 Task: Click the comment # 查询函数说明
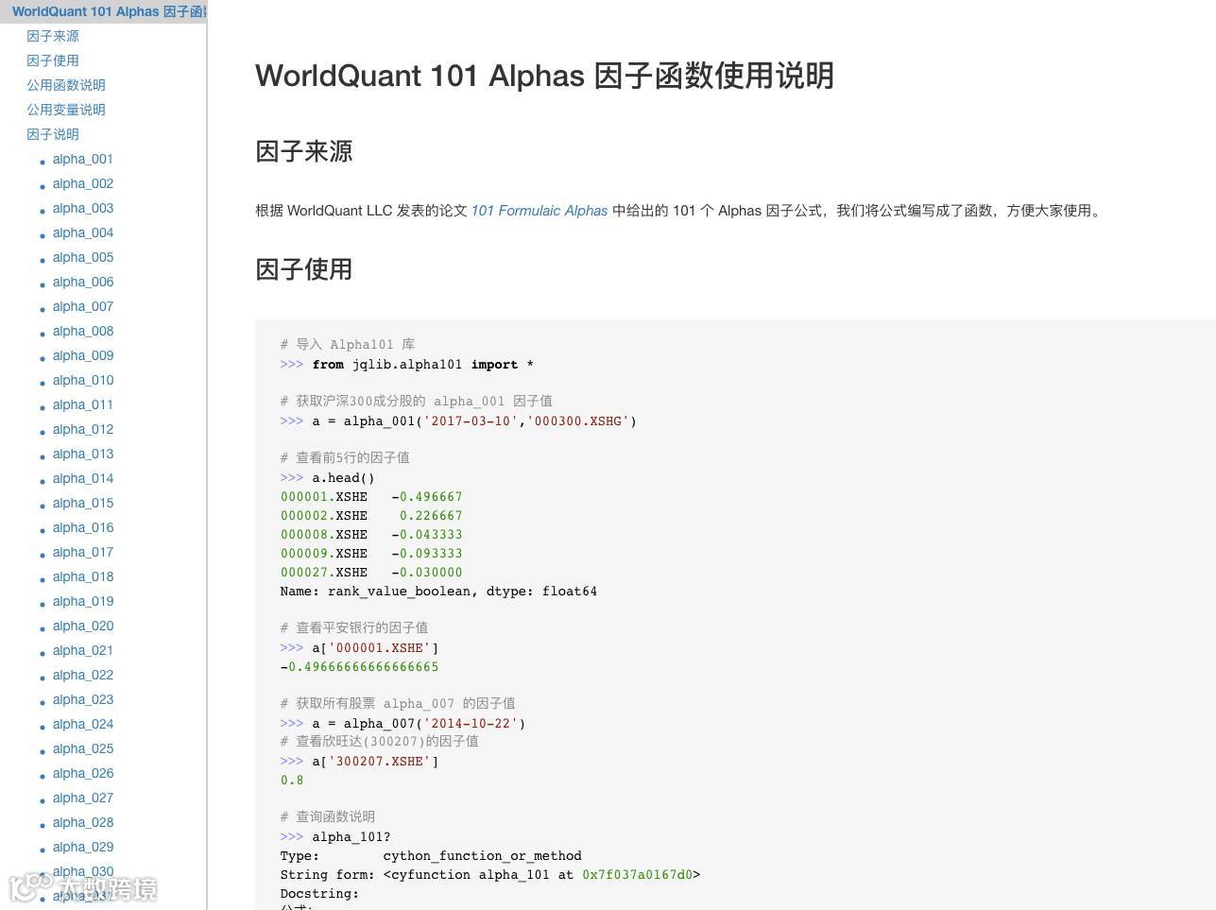coord(328,816)
